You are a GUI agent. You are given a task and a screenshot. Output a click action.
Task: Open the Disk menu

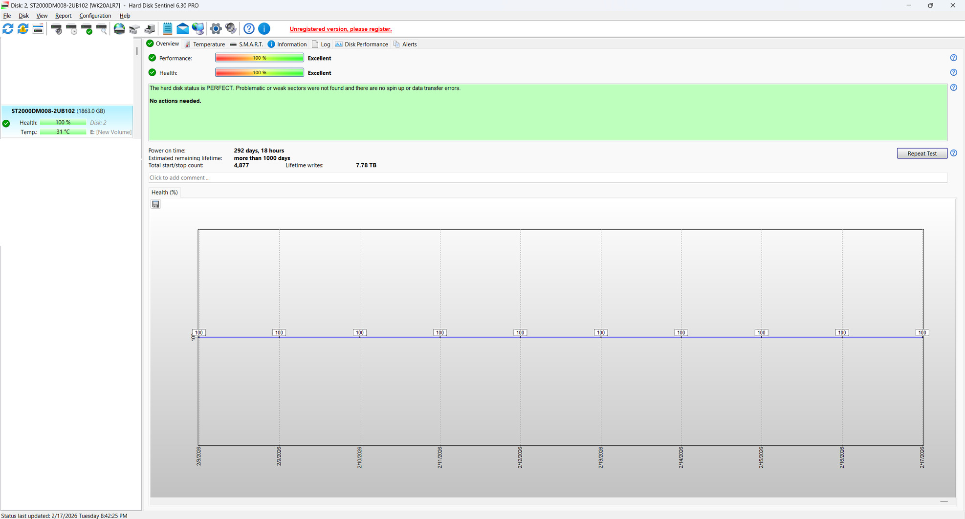click(x=23, y=16)
